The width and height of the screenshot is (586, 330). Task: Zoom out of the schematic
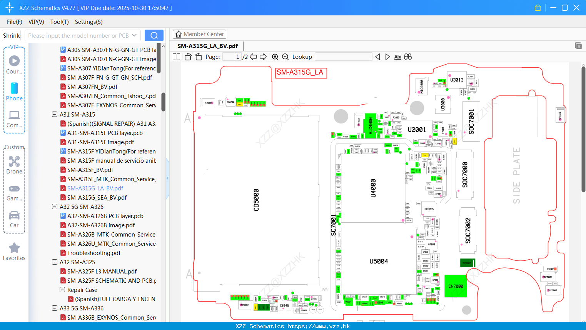tap(285, 57)
